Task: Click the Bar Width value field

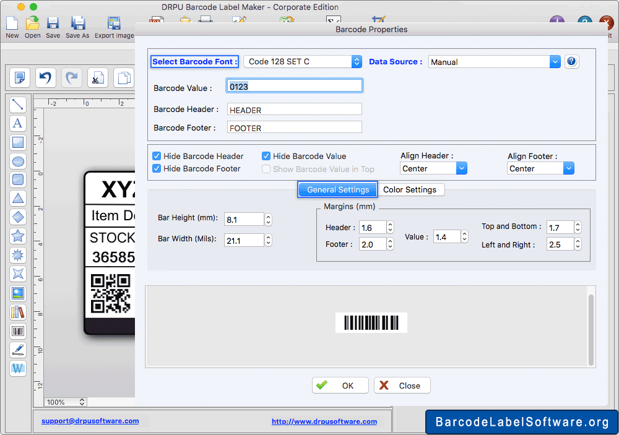Action: (x=244, y=240)
